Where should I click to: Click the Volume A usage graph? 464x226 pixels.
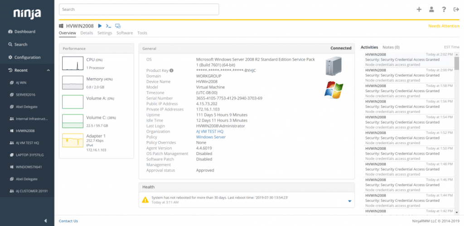(x=72, y=102)
